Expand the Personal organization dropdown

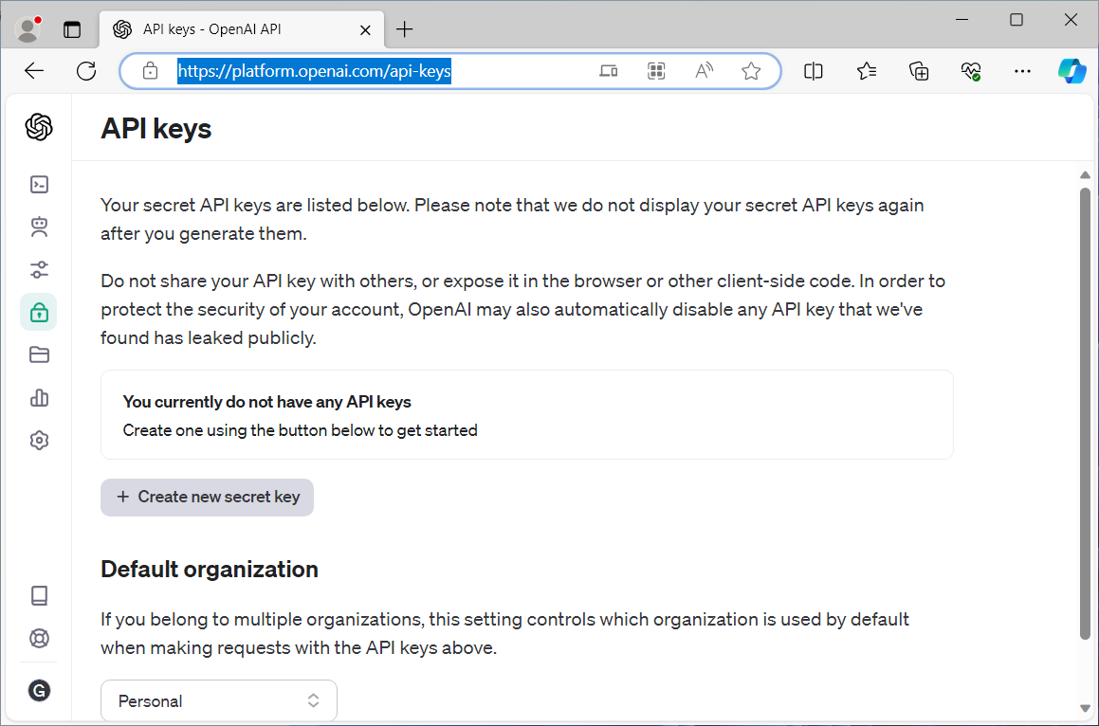[219, 700]
